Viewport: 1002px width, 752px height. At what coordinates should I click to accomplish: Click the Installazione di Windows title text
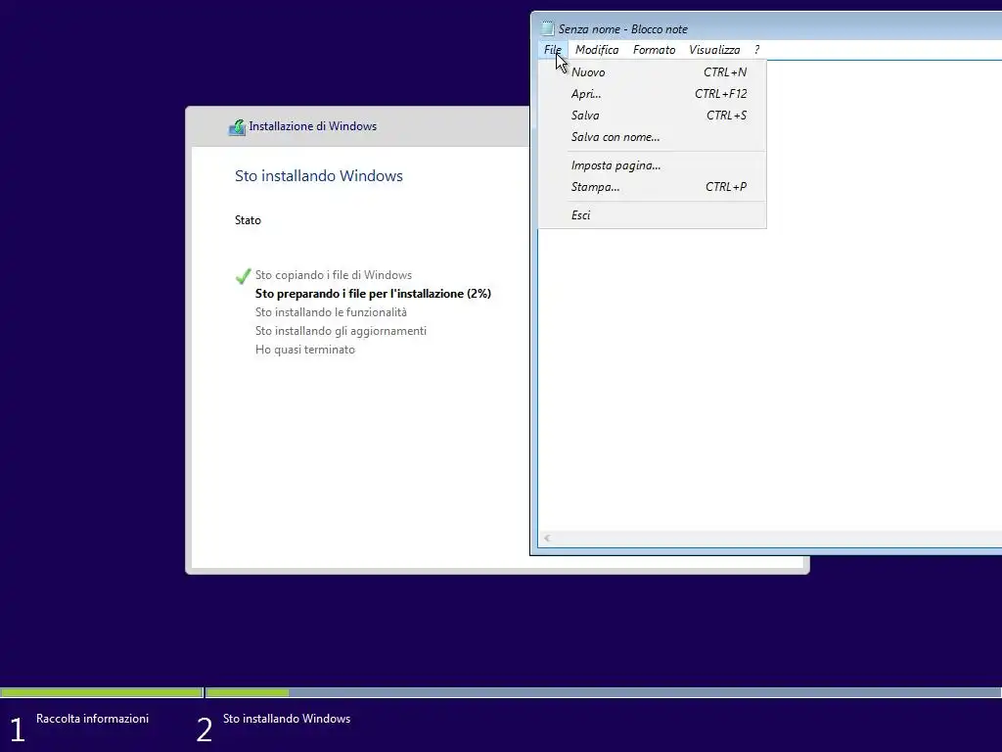pos(312,126)
